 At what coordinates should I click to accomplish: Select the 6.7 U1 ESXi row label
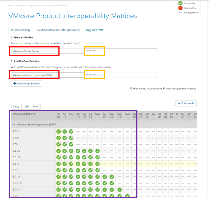[16, 138]
